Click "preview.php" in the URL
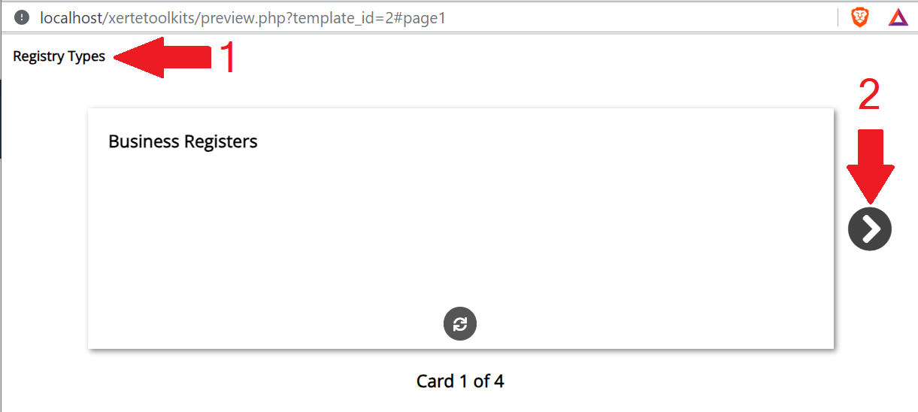 (242, 18)
